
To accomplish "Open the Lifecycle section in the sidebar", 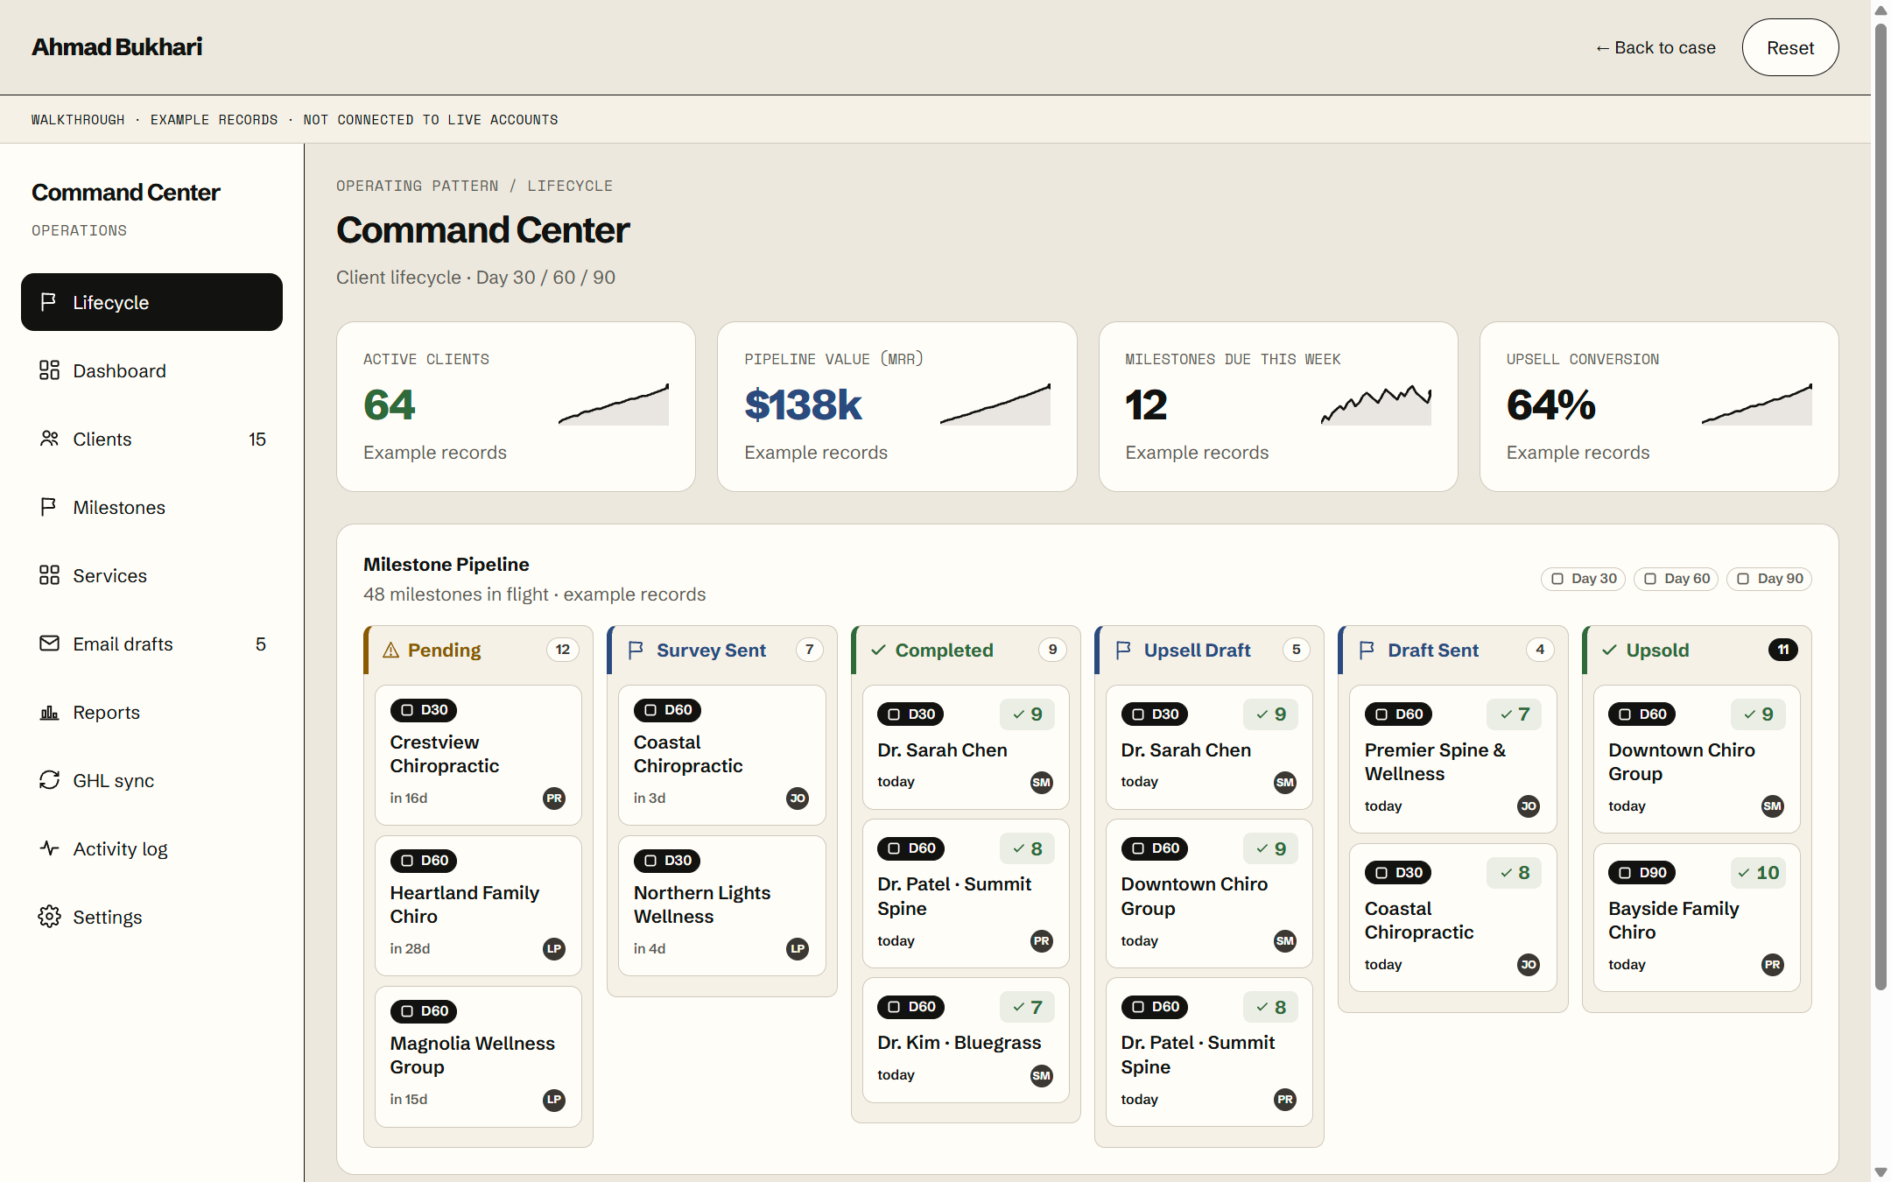I will [x=151, y=302].
